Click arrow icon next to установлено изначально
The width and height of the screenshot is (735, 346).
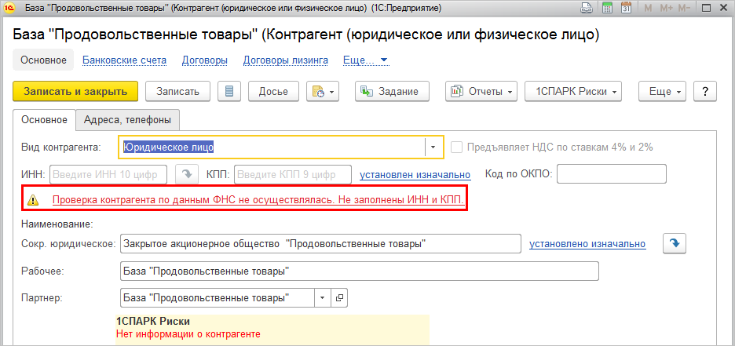point(675,243)
